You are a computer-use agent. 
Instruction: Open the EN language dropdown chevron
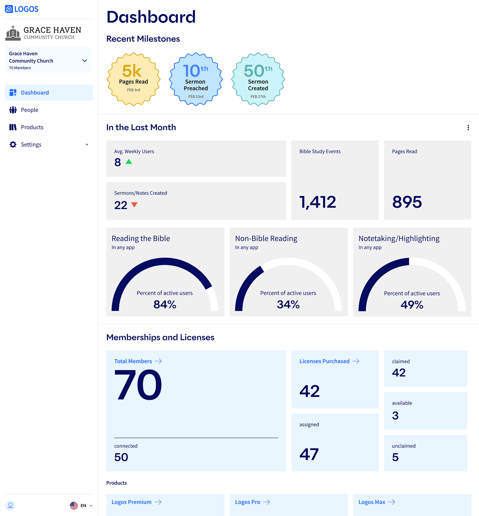91,506
